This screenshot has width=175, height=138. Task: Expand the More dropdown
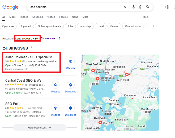87,17
